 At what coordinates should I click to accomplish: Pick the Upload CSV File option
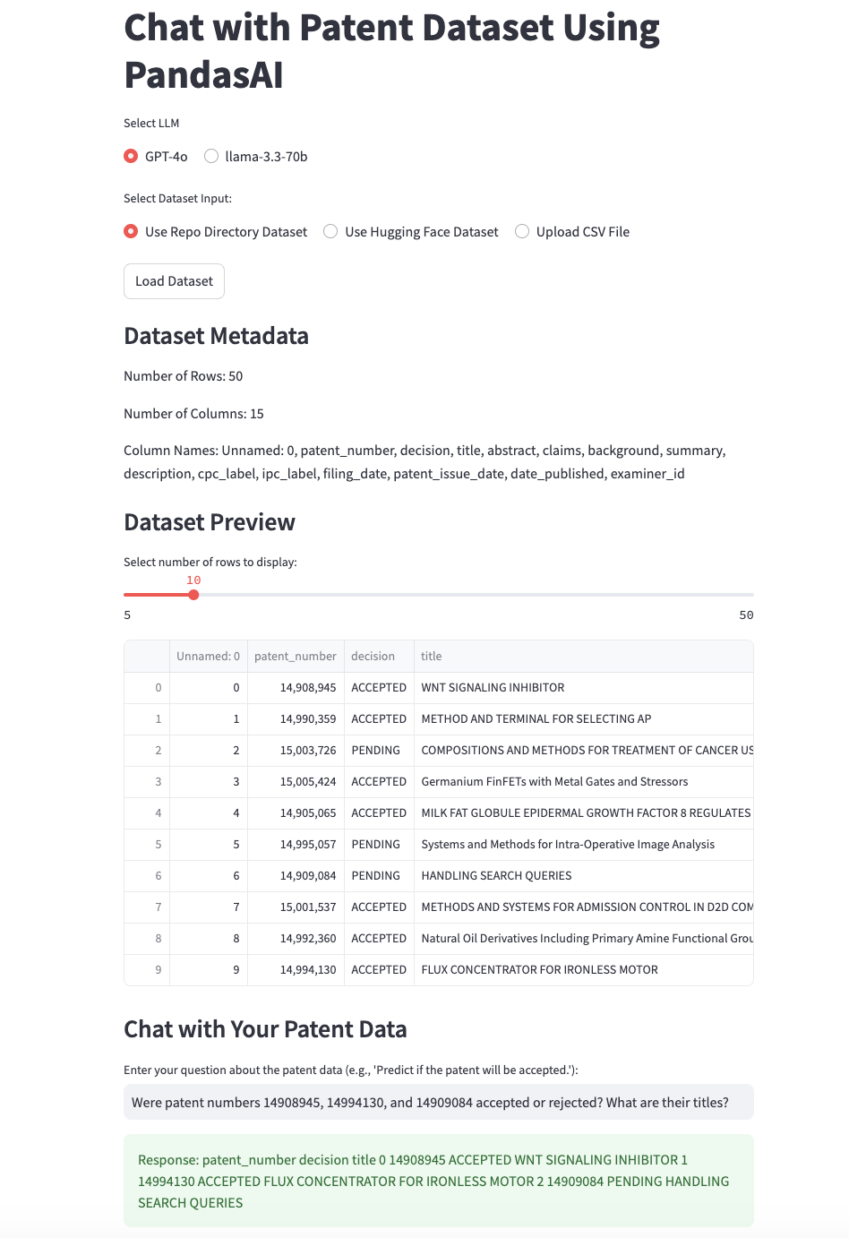click(x=522, y=232)
